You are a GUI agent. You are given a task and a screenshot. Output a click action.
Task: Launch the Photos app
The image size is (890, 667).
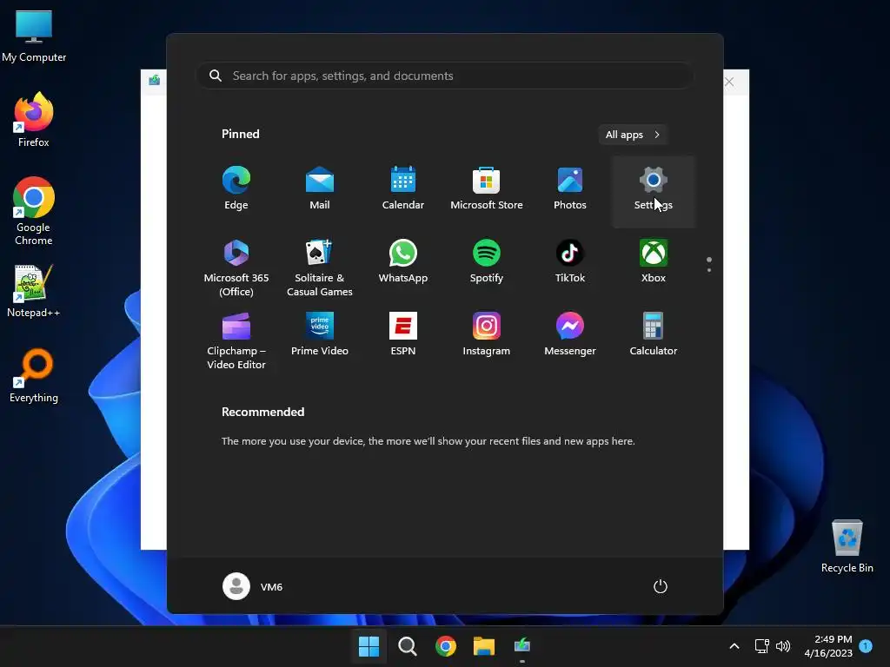coord(570,189)
